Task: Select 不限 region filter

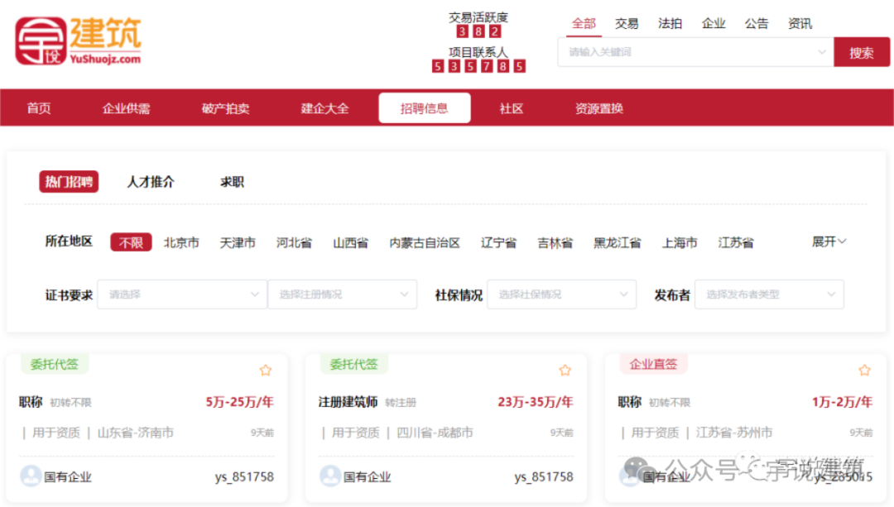Action: pyautogui.click(x=131, y=242)
